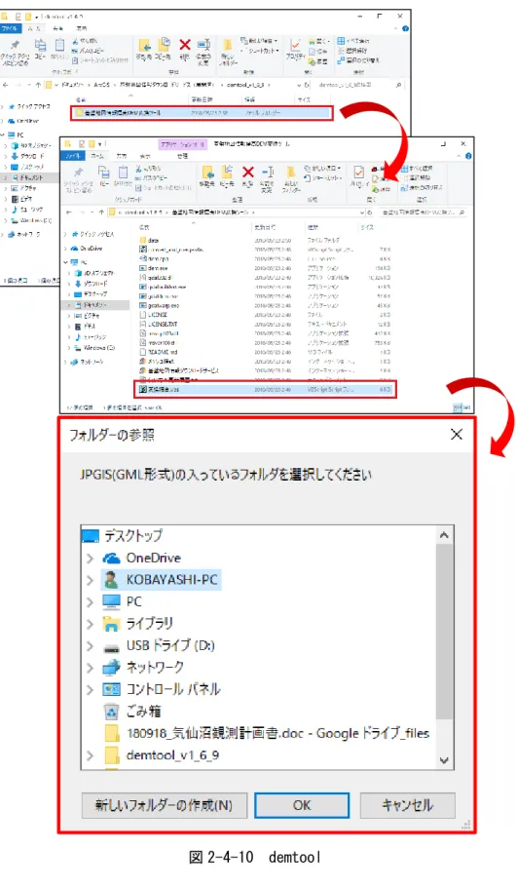The width and height of the screenshot is (516, 888).
Task: Click the PC computer icon in the folder dialog
Action: (111, 602)
